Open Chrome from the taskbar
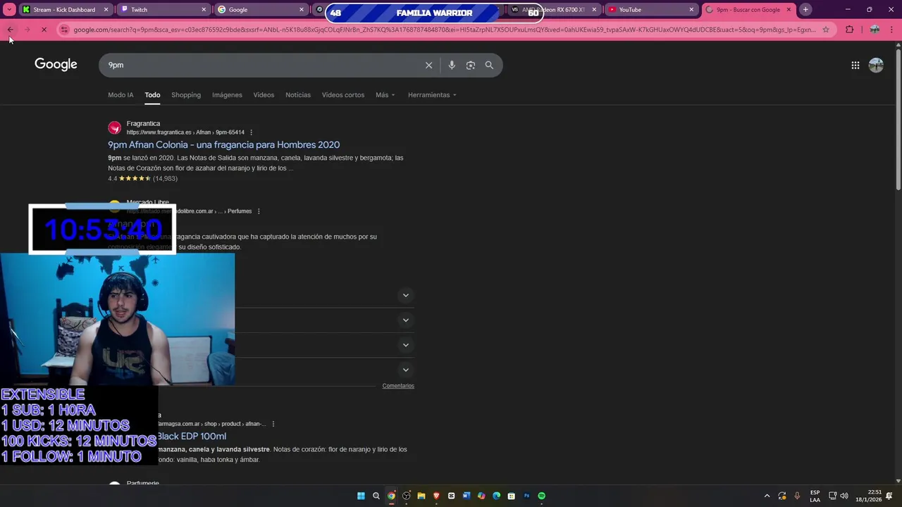This screenshot has height=507, width=902. (391, 496)
